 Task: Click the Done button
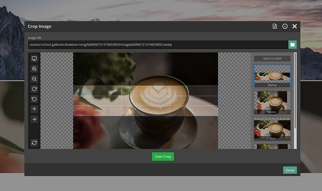coord(290,170)
